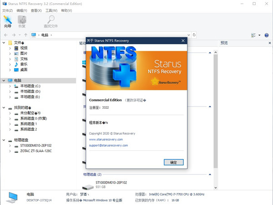The height and width of the screenshot is (205, 273).
Task: Open the 文件(Z) menu
Action: (7, 10)
